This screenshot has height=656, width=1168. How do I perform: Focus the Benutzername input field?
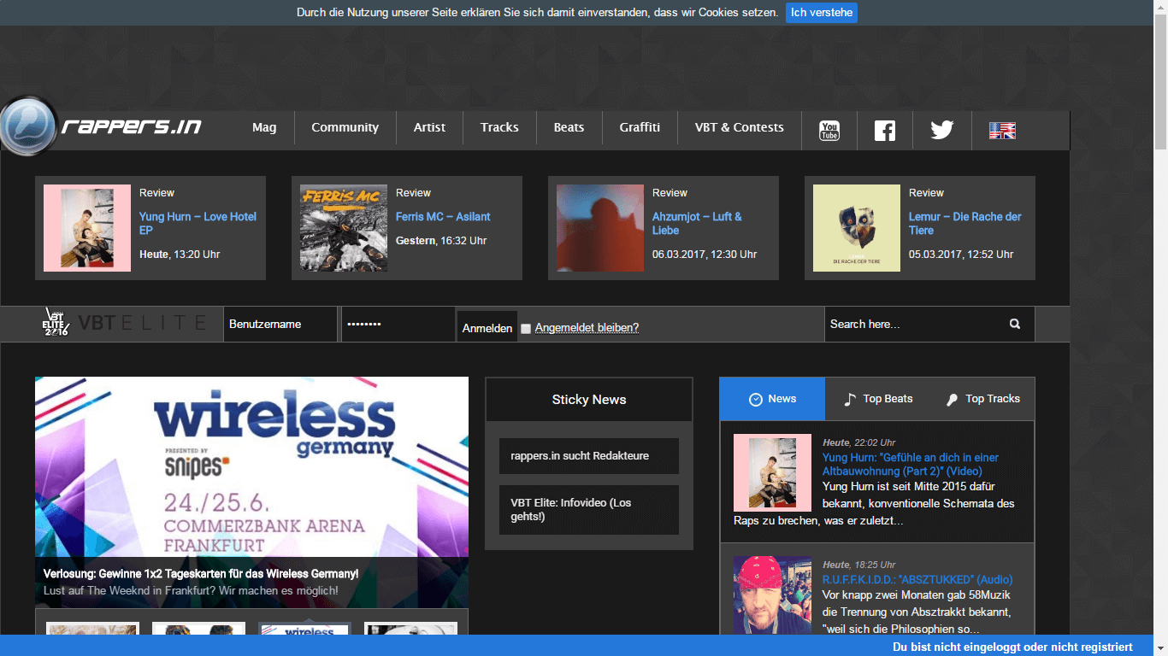point(280,325)
